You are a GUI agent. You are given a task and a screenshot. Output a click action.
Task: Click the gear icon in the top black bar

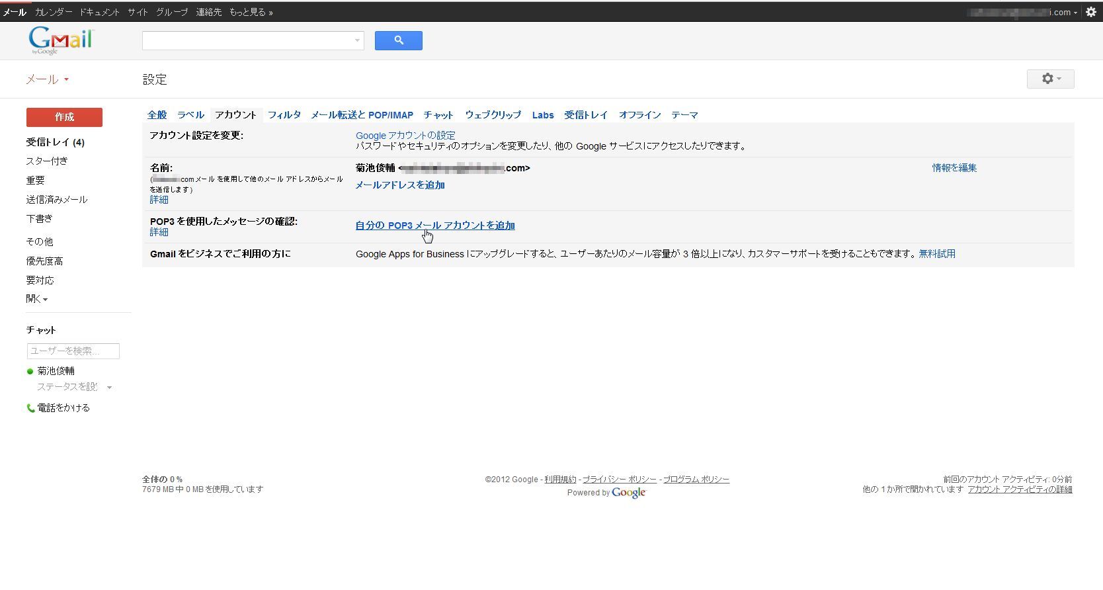click(1091, 12)
